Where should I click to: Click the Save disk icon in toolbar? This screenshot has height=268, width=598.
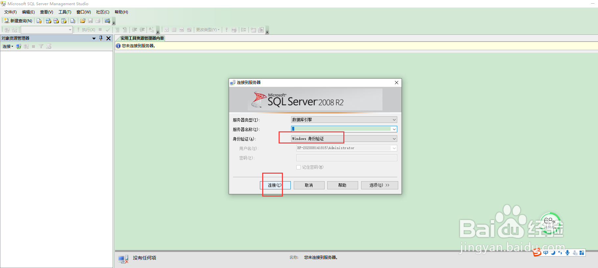coord(90,21)
